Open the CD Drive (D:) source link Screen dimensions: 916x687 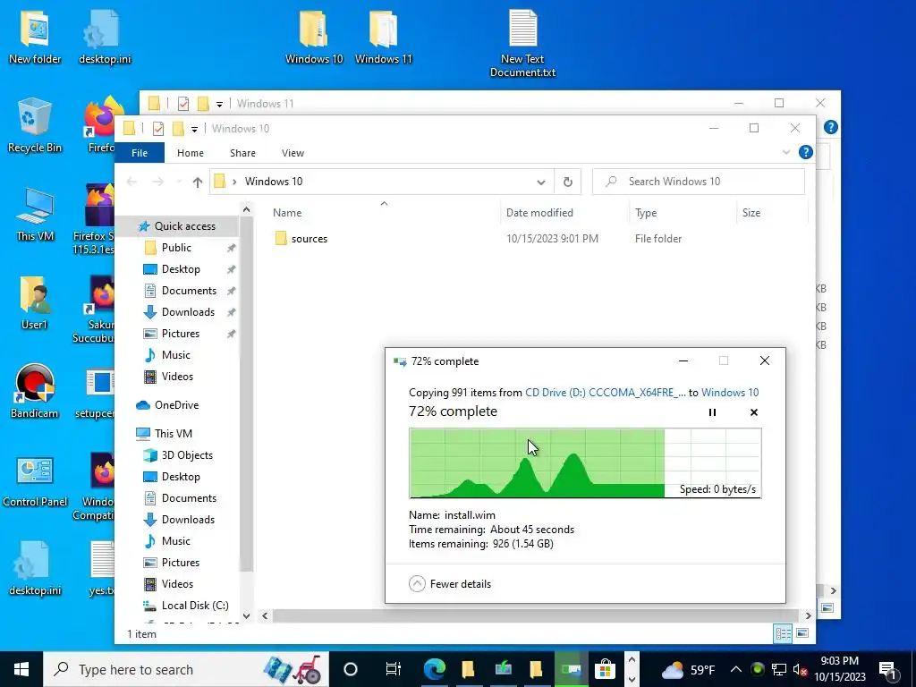(606, 393)
